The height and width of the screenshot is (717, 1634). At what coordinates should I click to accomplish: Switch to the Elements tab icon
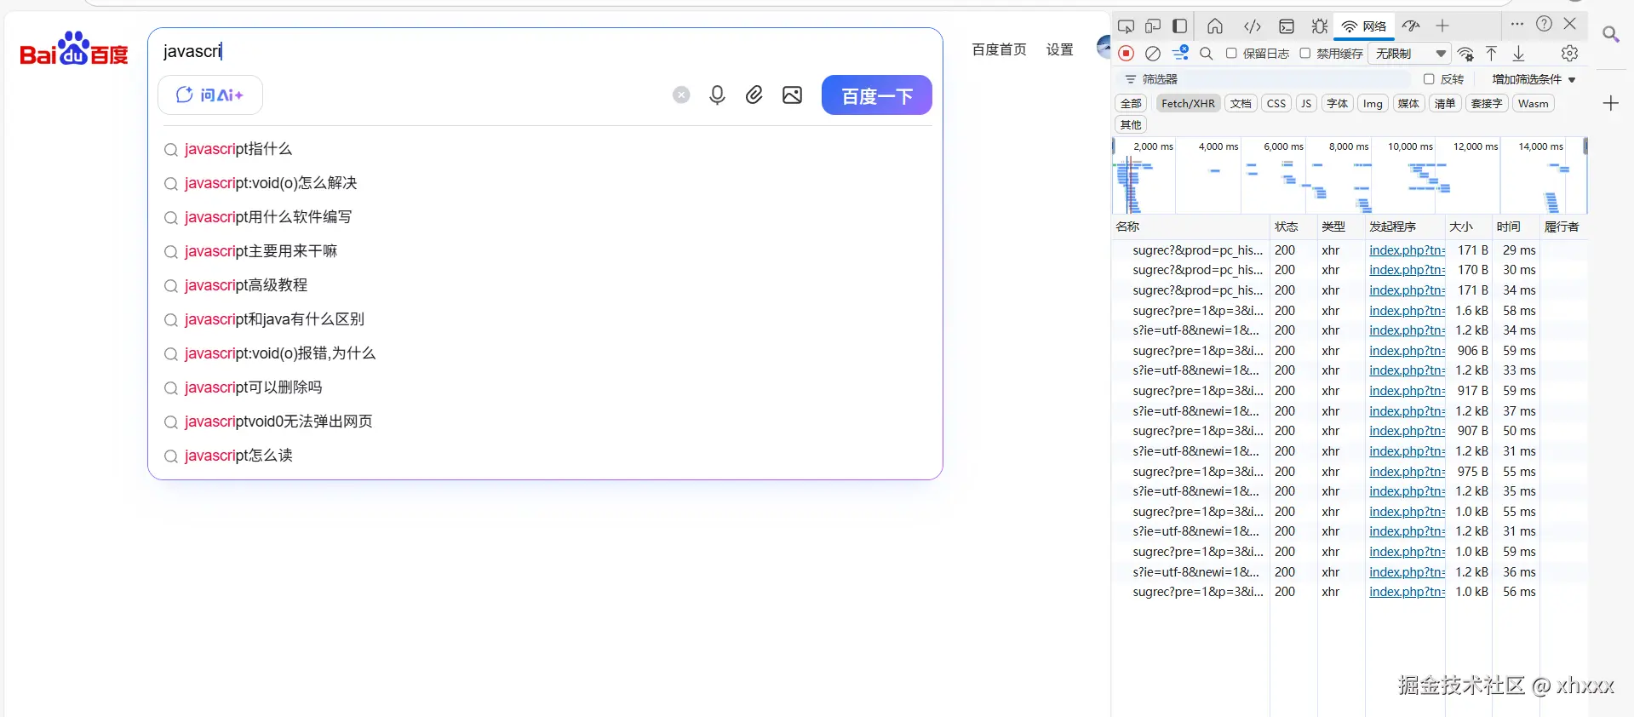(1253, 26)
